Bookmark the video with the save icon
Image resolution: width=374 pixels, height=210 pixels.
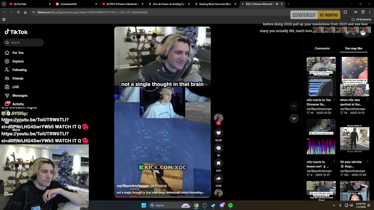pos(218,163)
